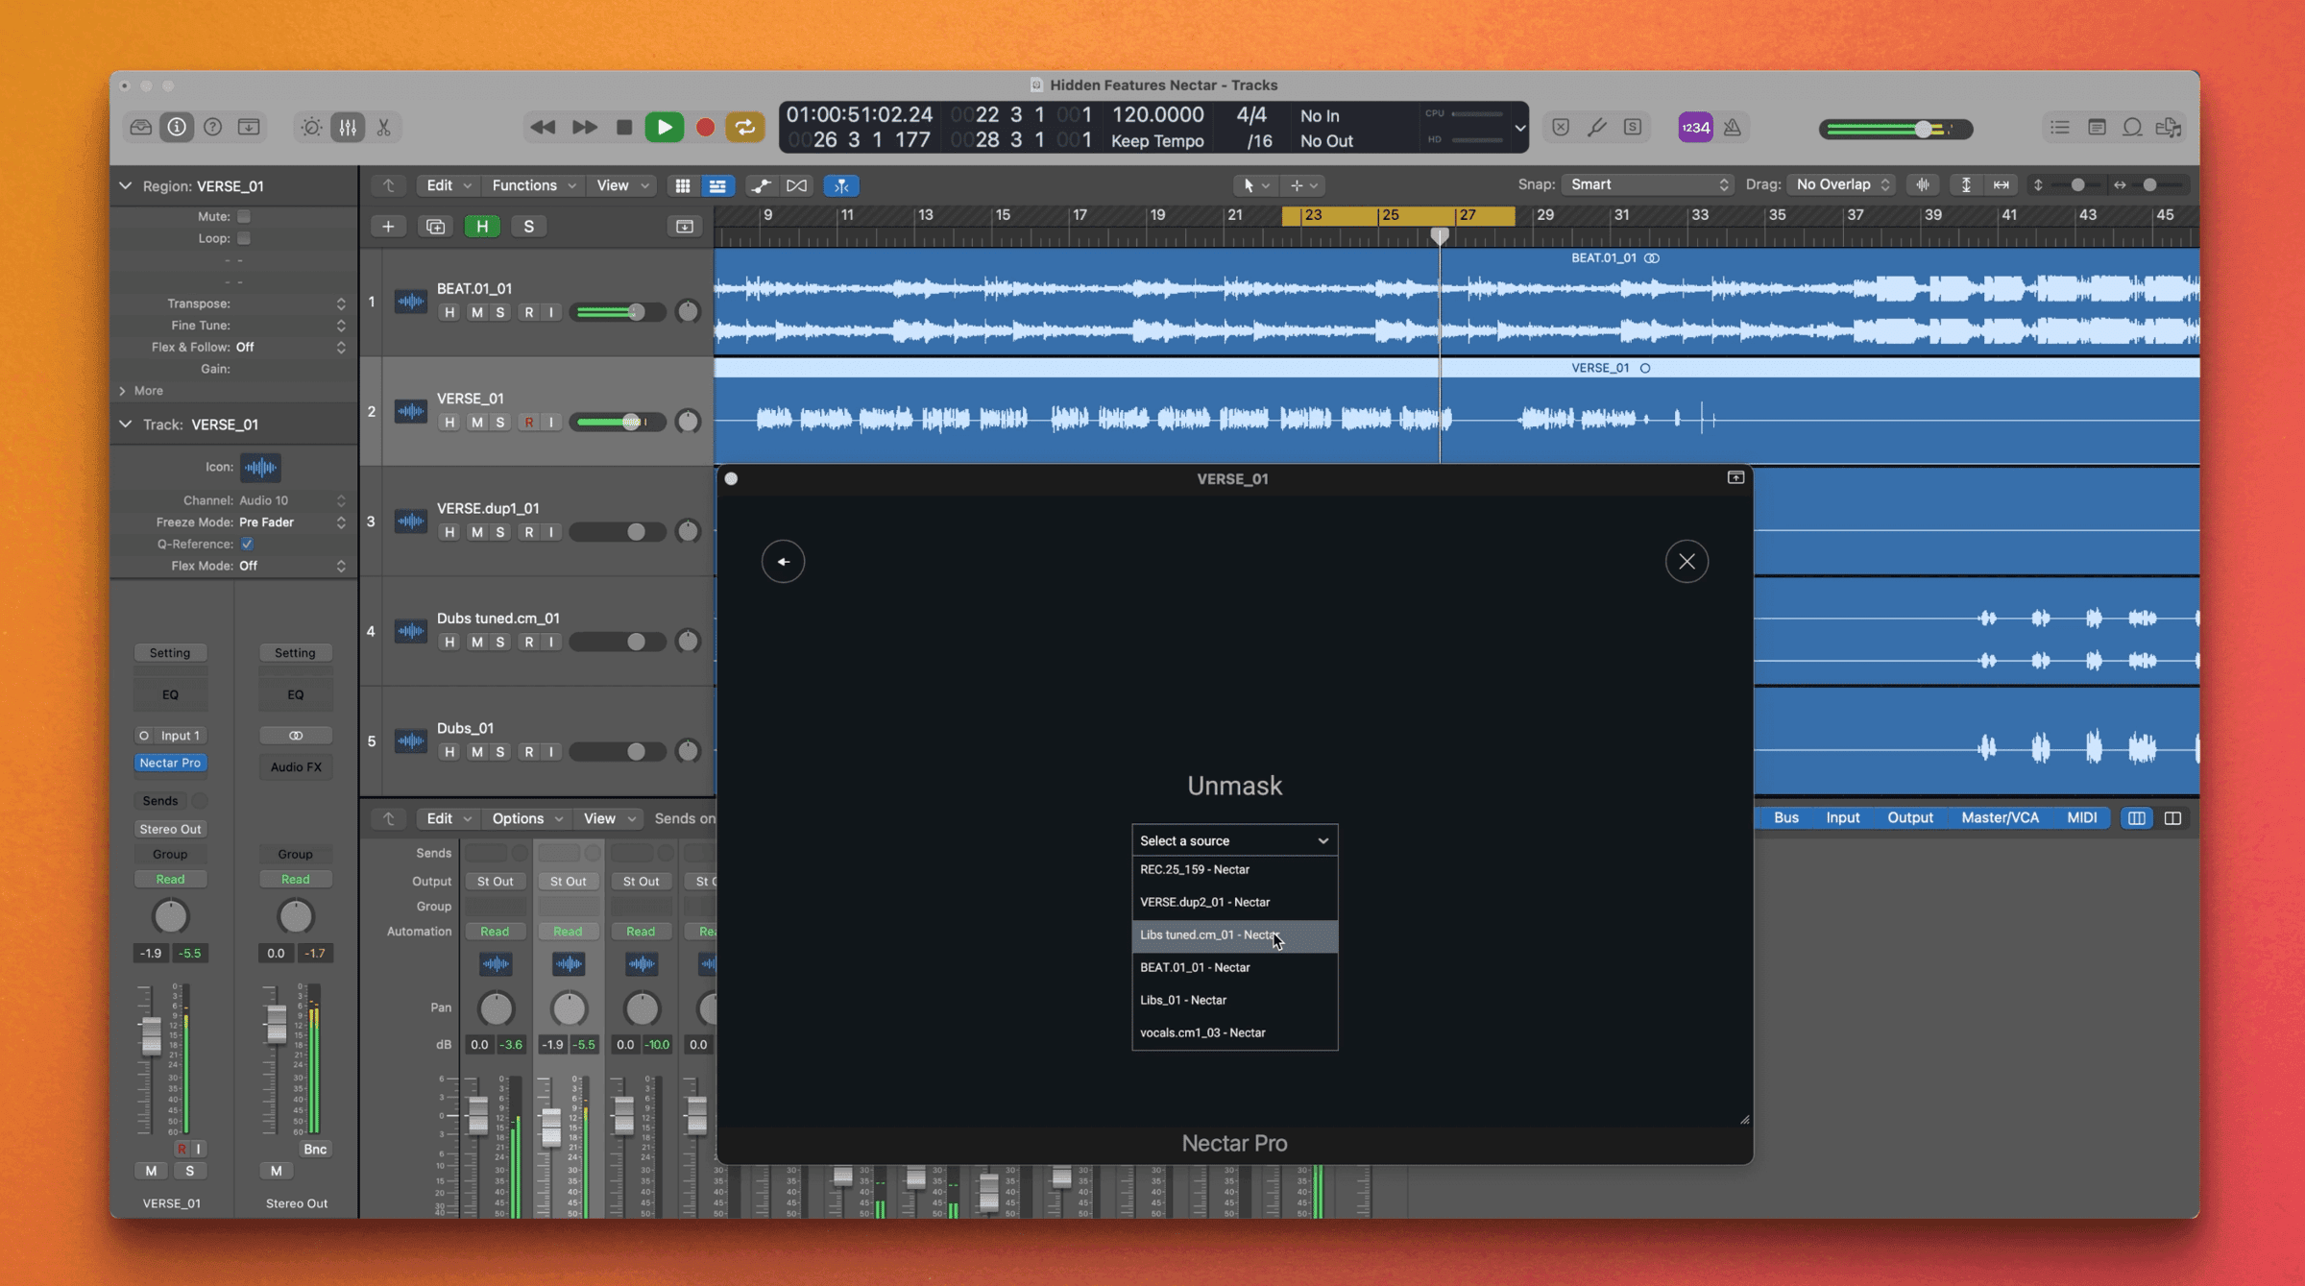Click the Rewind transport button

[543, 127]
